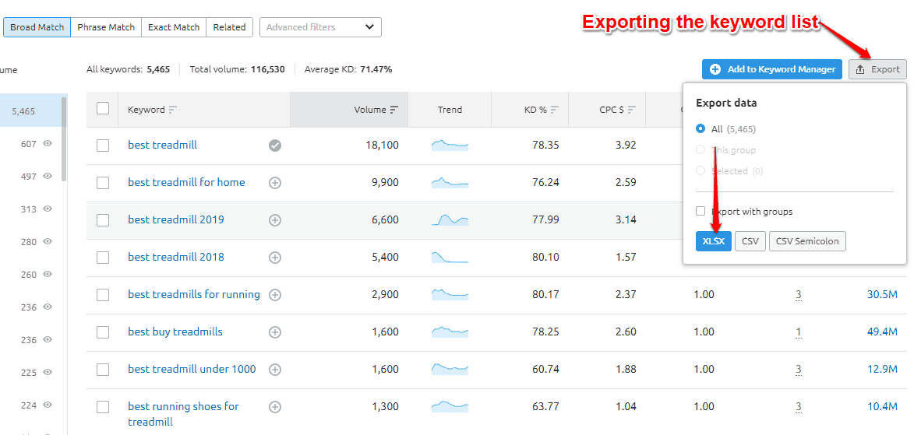Open the Export dropdown button

point(877,69)
